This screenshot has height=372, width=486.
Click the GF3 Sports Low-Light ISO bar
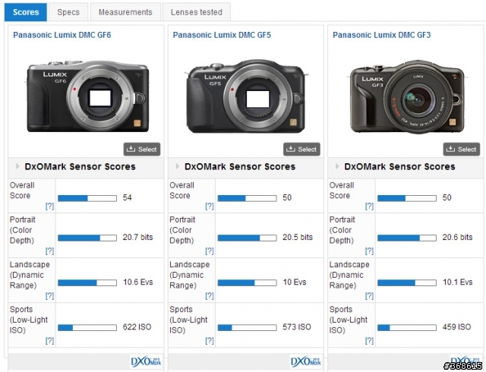coord(407,327)
